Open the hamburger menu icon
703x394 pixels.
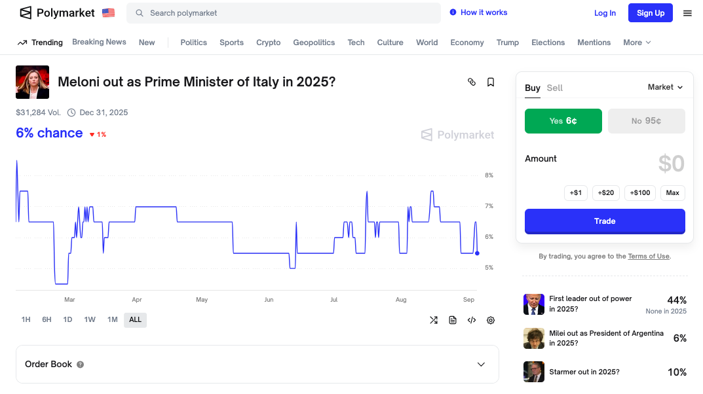click(687, 13)
